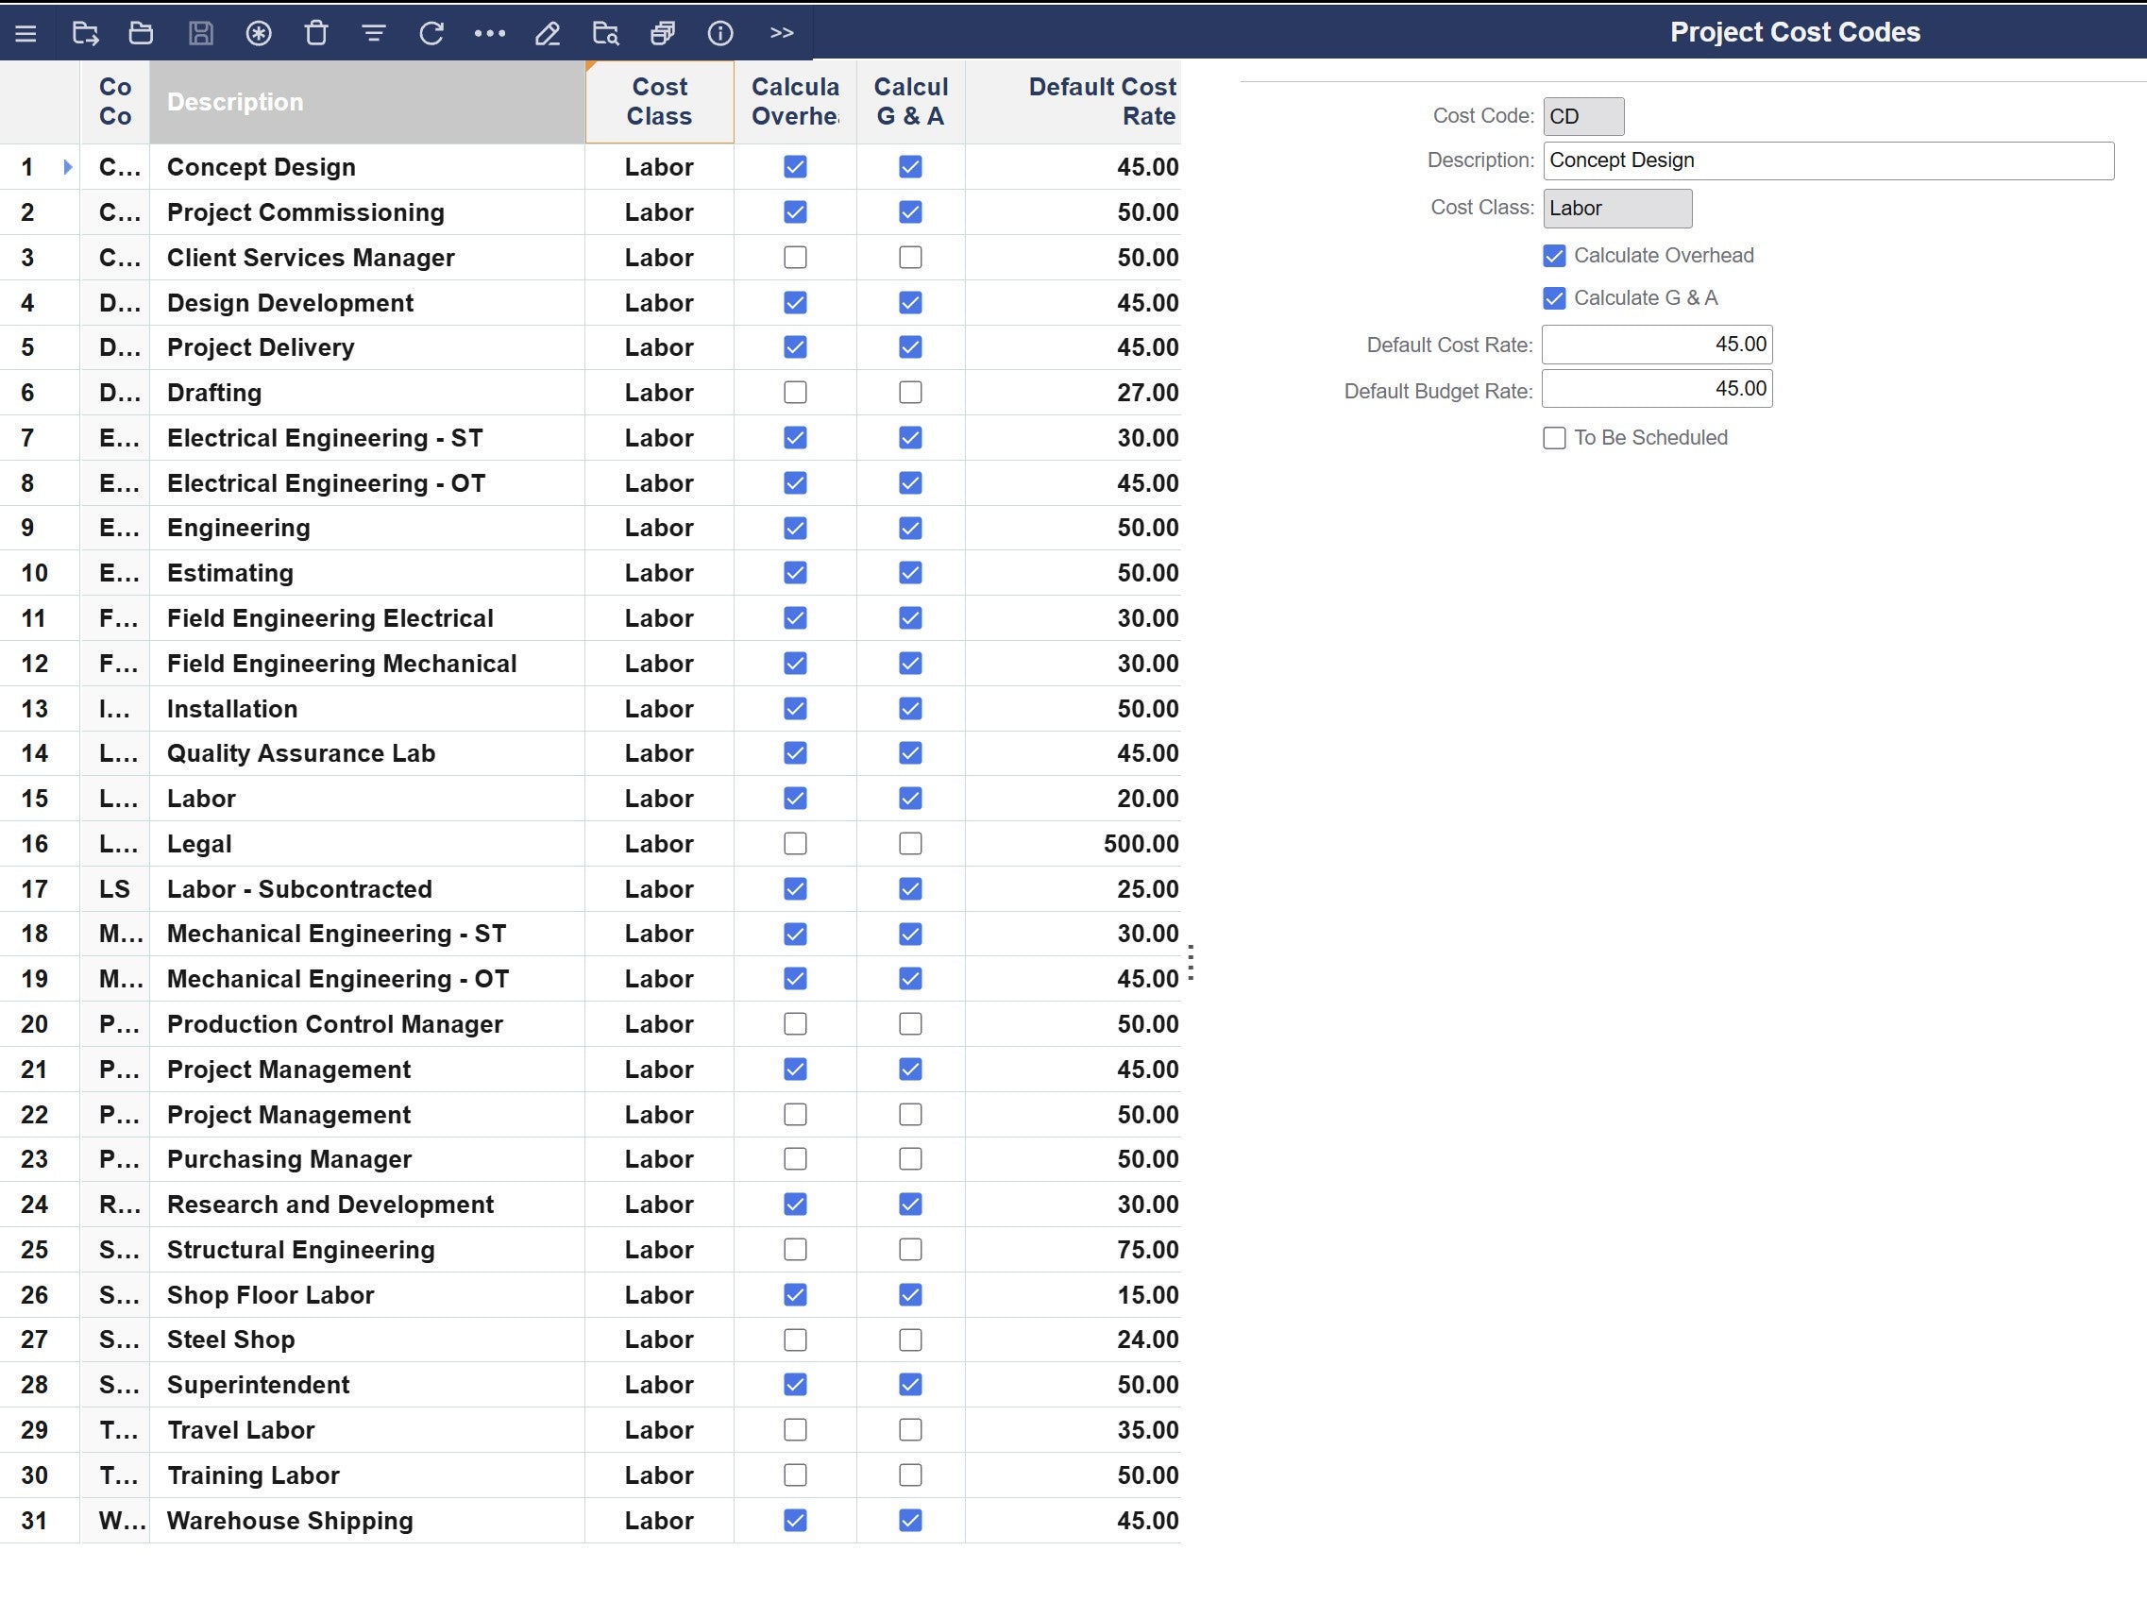
Task: Open the Cost Code lookup field
Action: click(1582, 116)
